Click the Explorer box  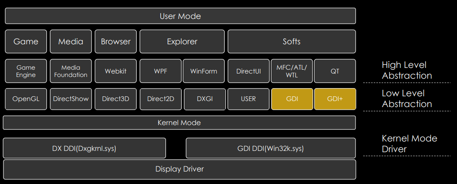182,41
